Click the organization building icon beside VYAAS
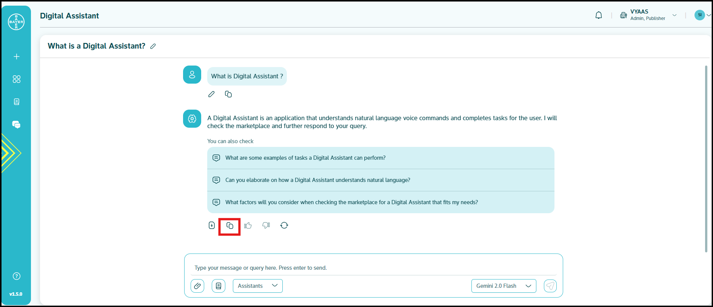The width and height of the screenshot is (713, 307). click(624, 15)
